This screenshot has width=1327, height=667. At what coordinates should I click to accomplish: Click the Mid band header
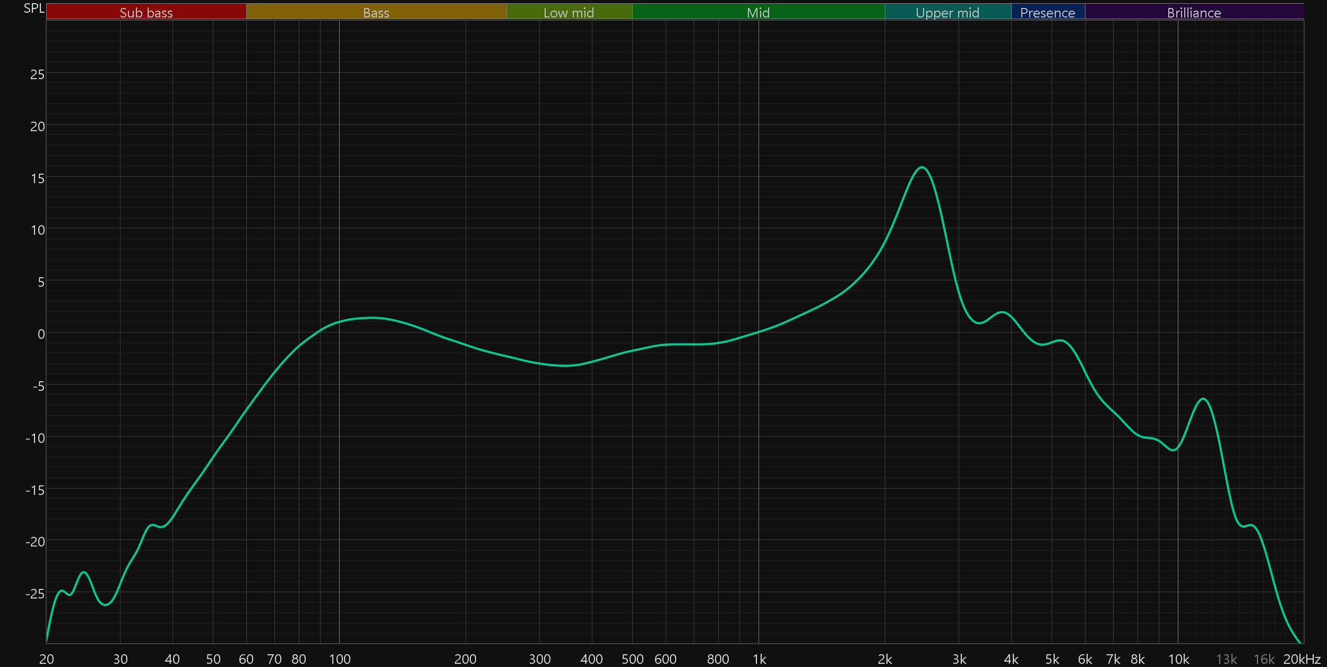(758, 12)
